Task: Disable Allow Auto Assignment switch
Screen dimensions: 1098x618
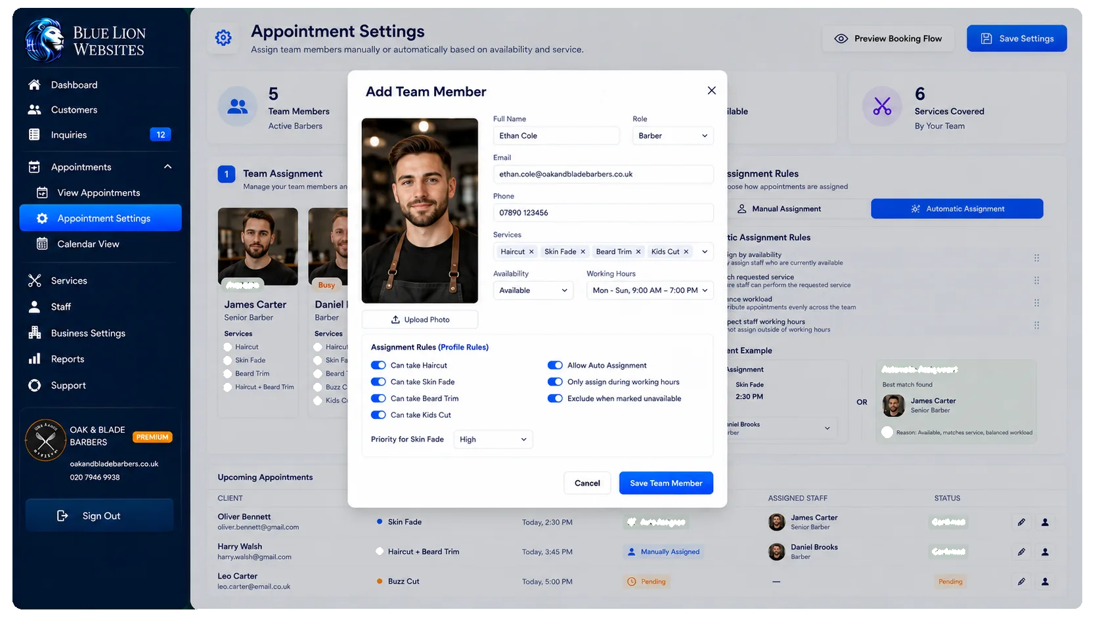Action: tap(555, 365)
